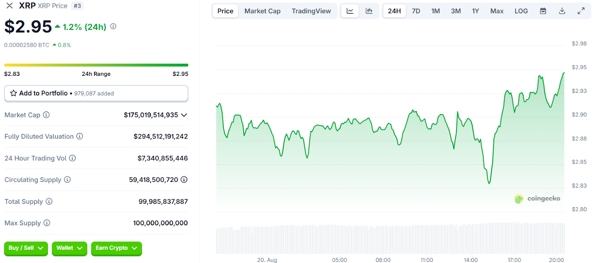Click the $2.98 y-axis label
604x263 pixels.
[579, 43]
